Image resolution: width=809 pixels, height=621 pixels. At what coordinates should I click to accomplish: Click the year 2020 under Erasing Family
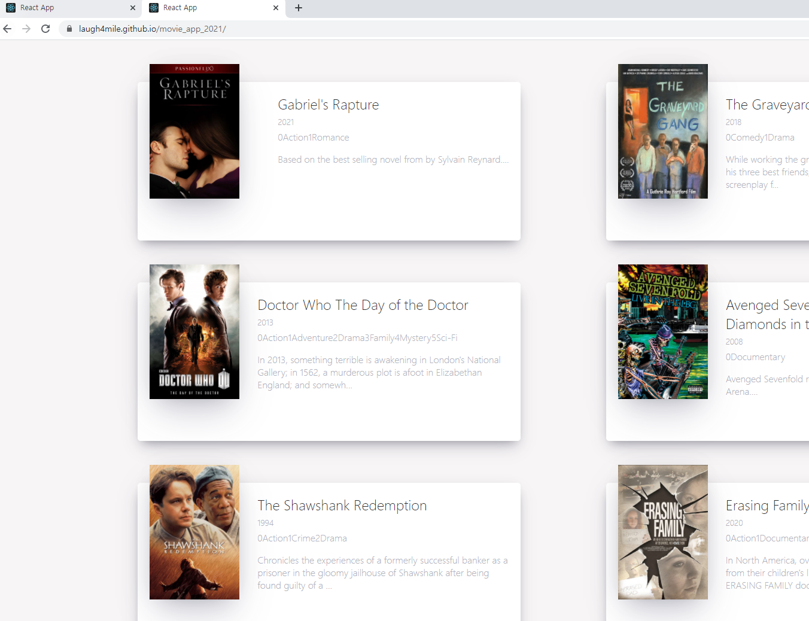pos(734,523)
